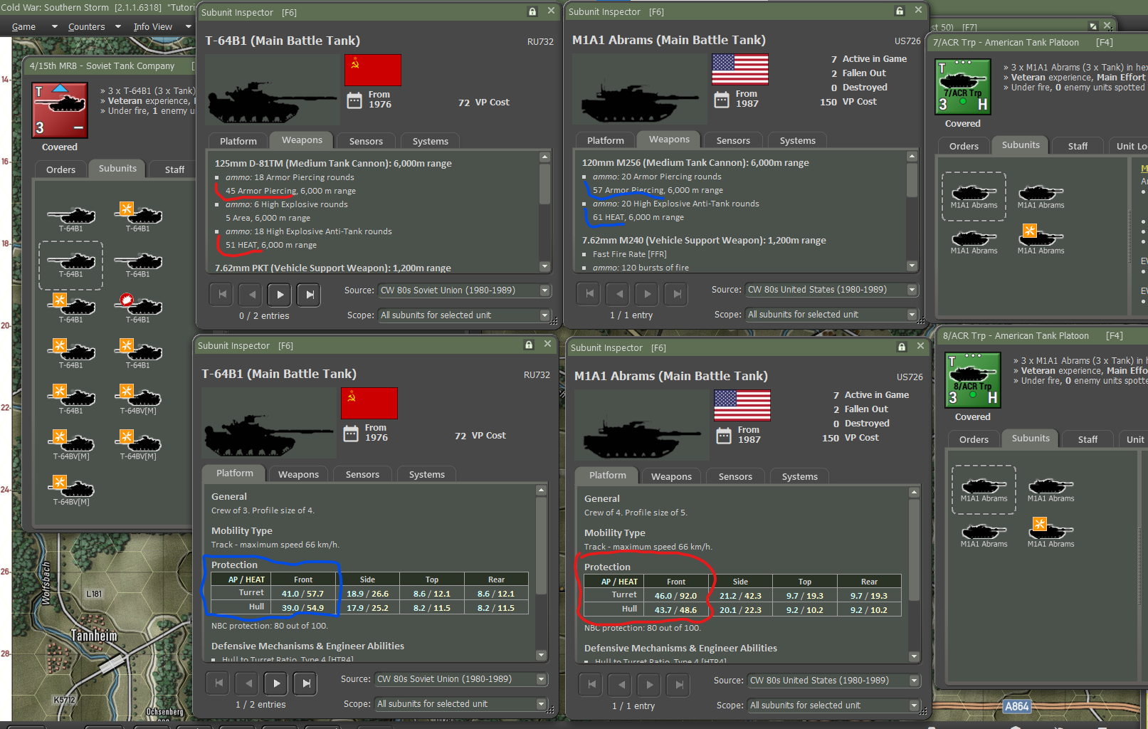
Task: Select orange-marked M1A1 Abrams in 8/ACR panel
Action: 1050,533
